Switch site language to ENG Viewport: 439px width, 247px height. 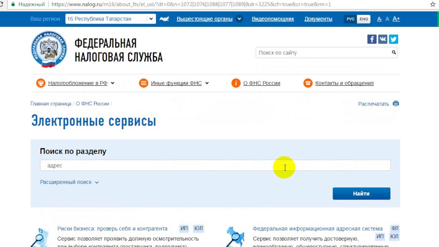pyautogui.click(x=364, y=19)
